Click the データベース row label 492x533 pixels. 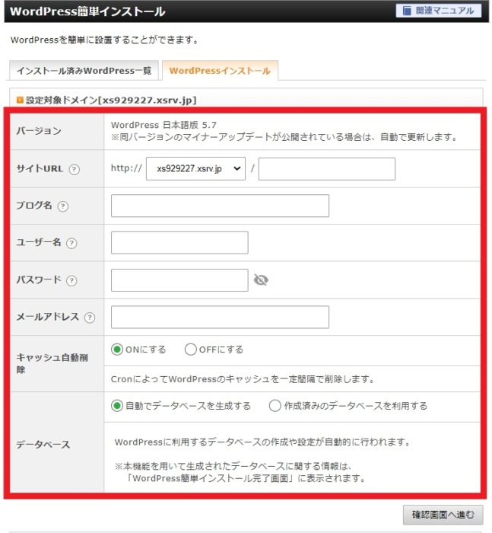tap(43, 444)
